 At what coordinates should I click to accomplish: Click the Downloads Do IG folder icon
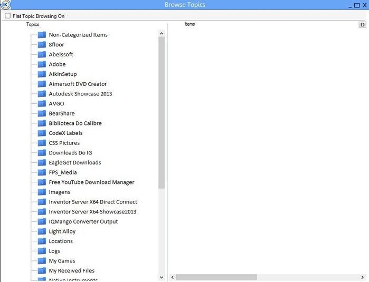pyautogui.click(x=42, y=153)
